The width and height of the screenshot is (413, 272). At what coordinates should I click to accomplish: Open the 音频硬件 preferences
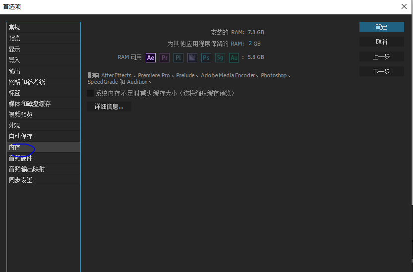44,158
